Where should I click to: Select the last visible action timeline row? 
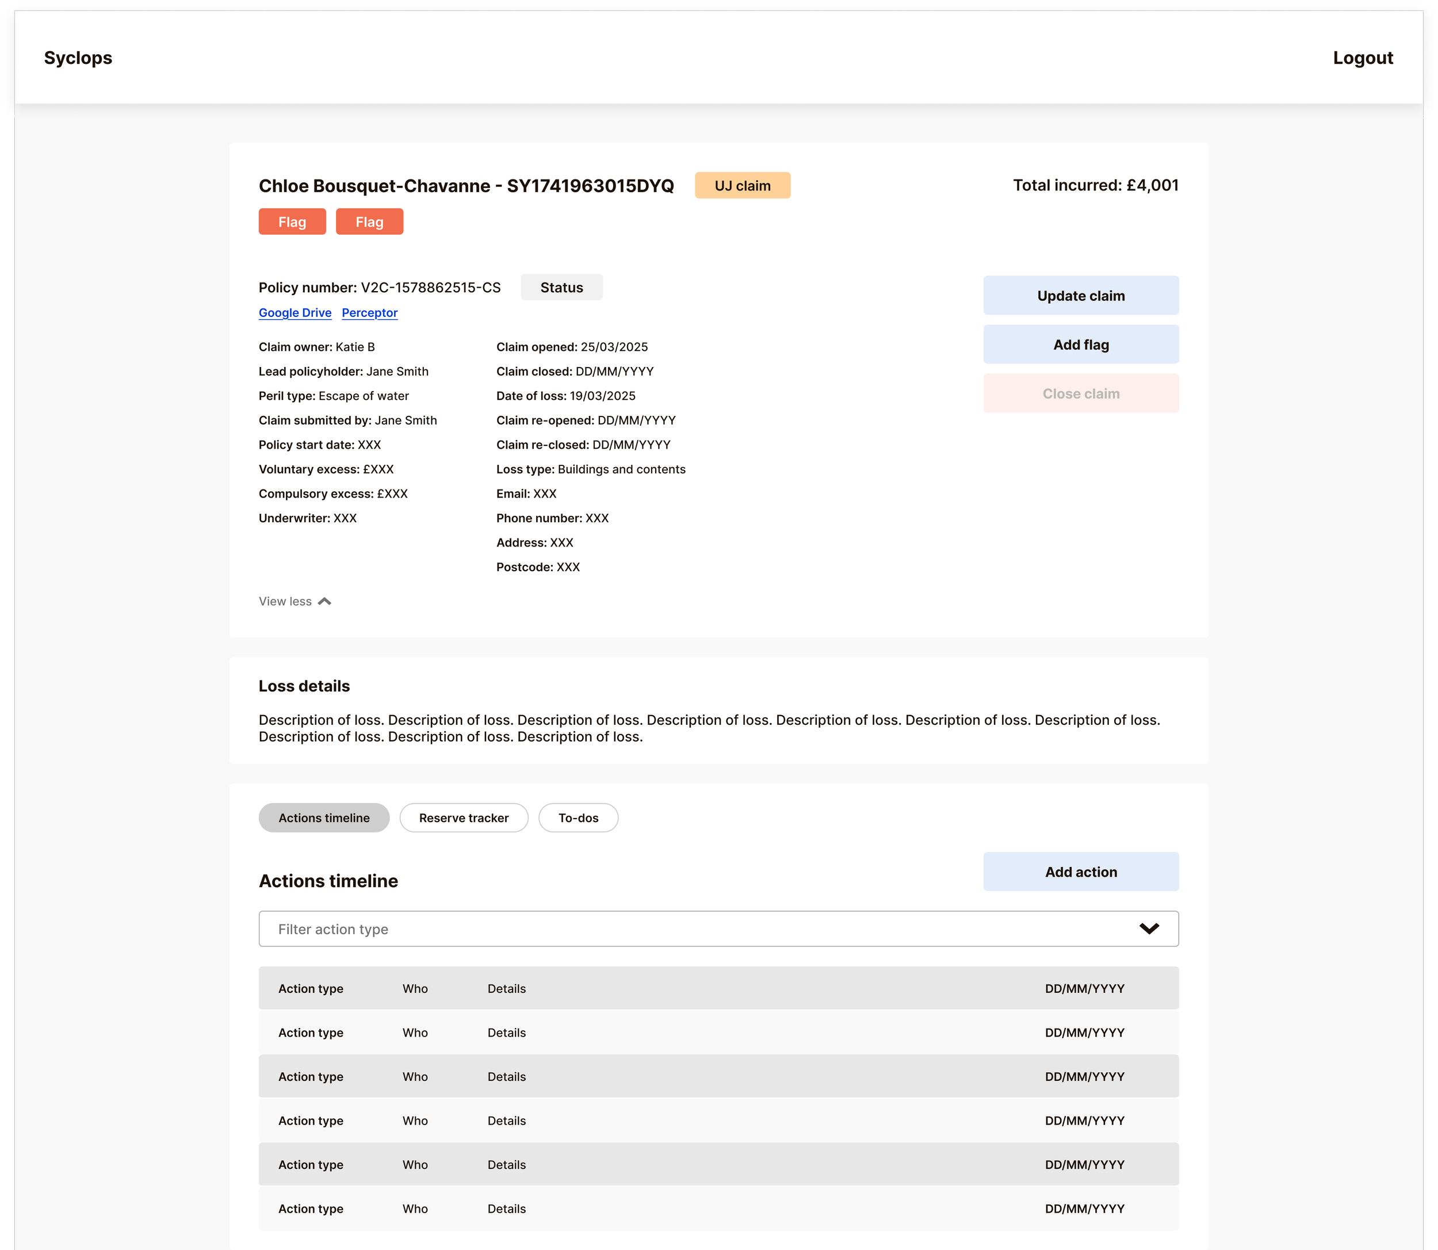718,1209
